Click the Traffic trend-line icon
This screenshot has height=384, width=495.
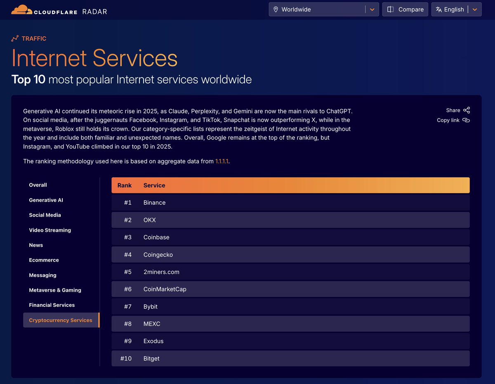click(15, 38)
